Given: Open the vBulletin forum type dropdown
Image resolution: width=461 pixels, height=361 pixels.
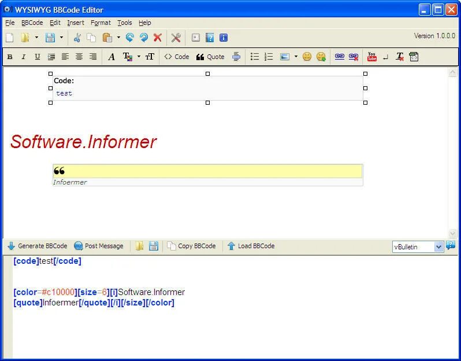Looking at the screenshot, I should click(418, 247).
